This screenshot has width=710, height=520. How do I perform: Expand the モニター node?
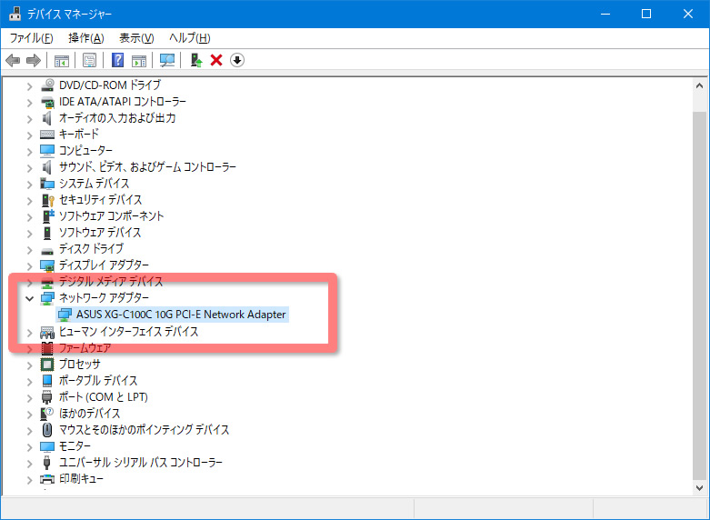(x=29, y=447)
